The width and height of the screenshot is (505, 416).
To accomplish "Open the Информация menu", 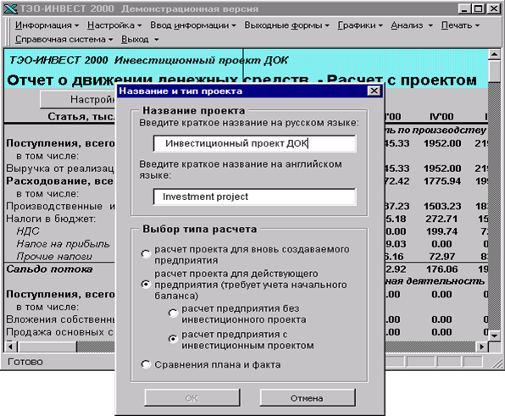I will (47, 25).
